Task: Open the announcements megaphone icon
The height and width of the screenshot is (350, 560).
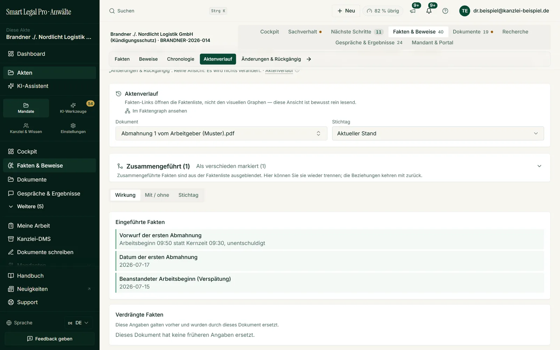Action: click(x=413, y=11)
